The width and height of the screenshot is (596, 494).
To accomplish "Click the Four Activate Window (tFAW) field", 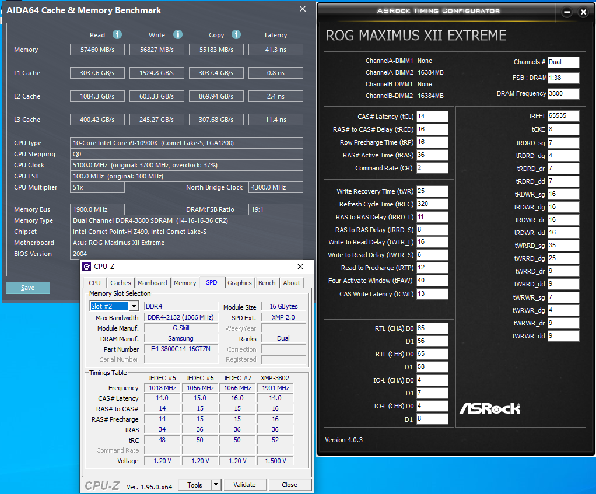I will (x=432, y=281).
